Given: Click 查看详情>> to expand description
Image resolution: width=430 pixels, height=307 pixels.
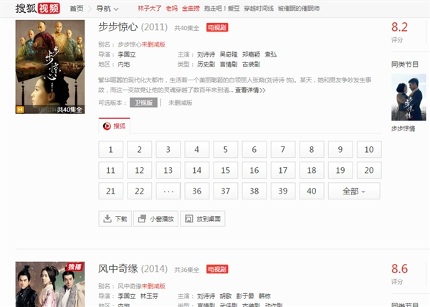Looking at the screenshot, I should (x=250, y=90).
